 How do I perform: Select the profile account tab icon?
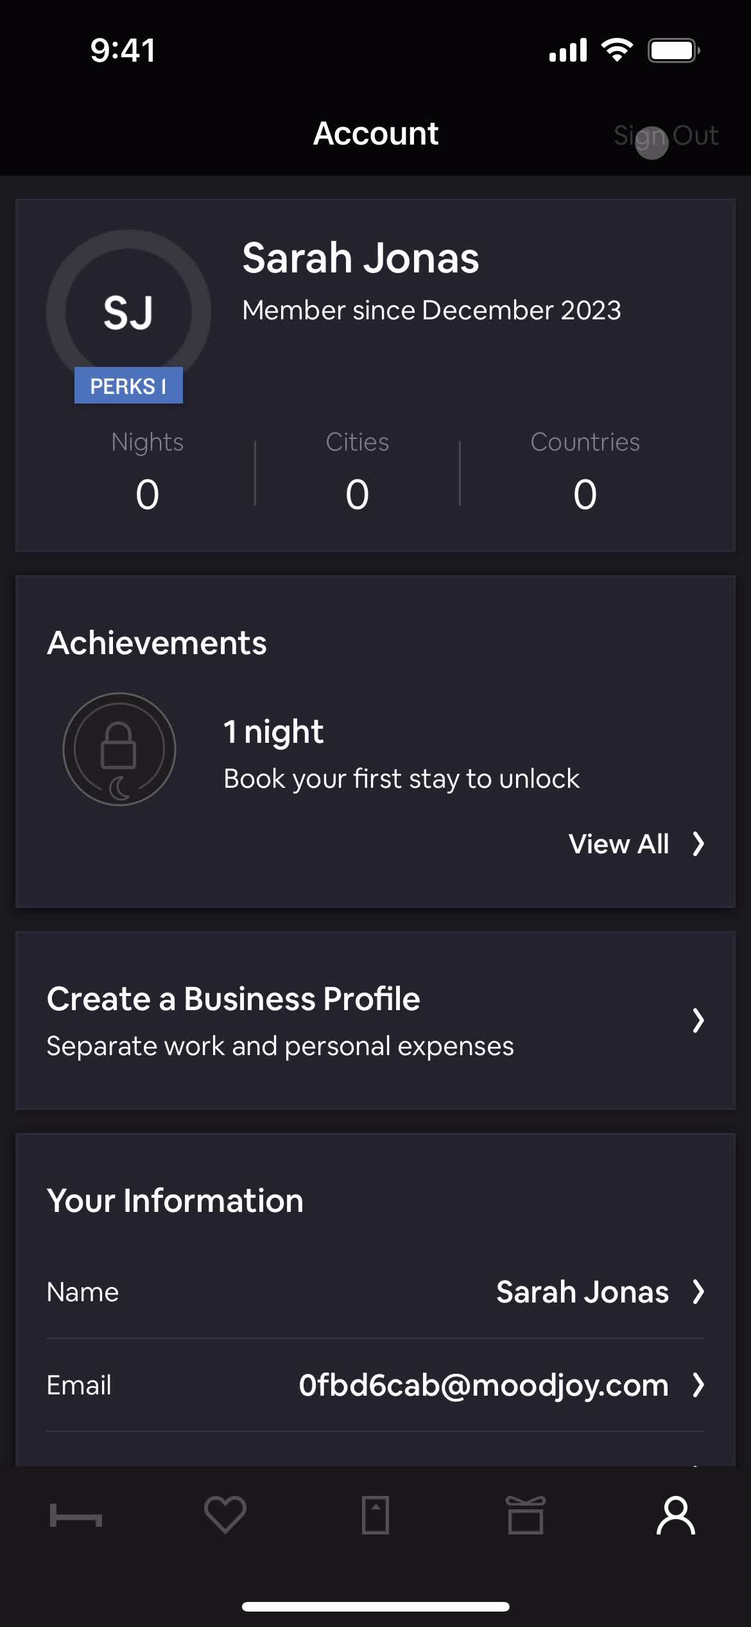pyautogui.click(x=676, y=1515)
